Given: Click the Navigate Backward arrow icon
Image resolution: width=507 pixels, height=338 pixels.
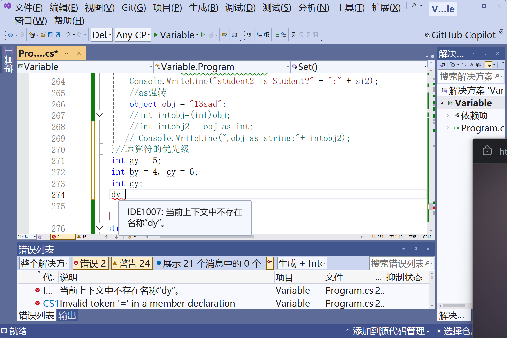Looking at the screenshot, I should [10, 35].
